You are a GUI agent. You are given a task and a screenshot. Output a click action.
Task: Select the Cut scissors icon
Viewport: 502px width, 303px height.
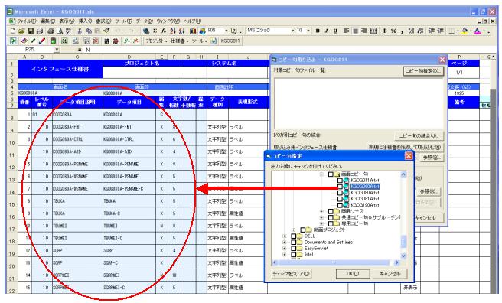pyautogui.click(x=80, y=31)
